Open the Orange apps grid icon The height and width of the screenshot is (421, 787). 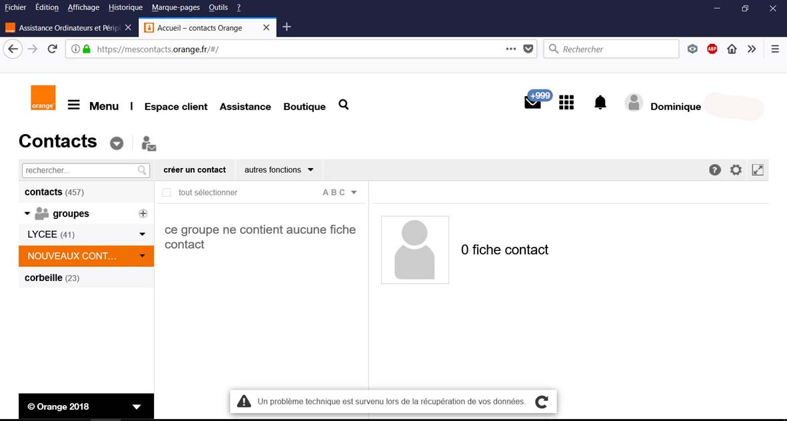[x=566, y=103]
